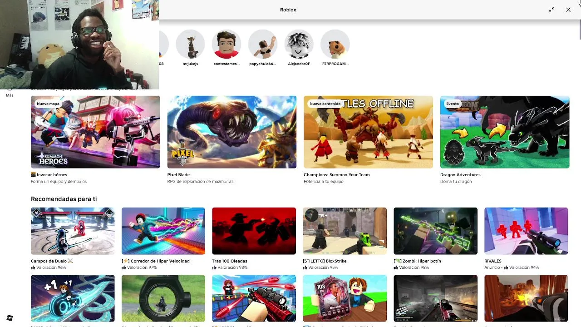Screen dimensions: 581x327
Task: Click Valoración 96% rating text
Action: coord(49,268)
